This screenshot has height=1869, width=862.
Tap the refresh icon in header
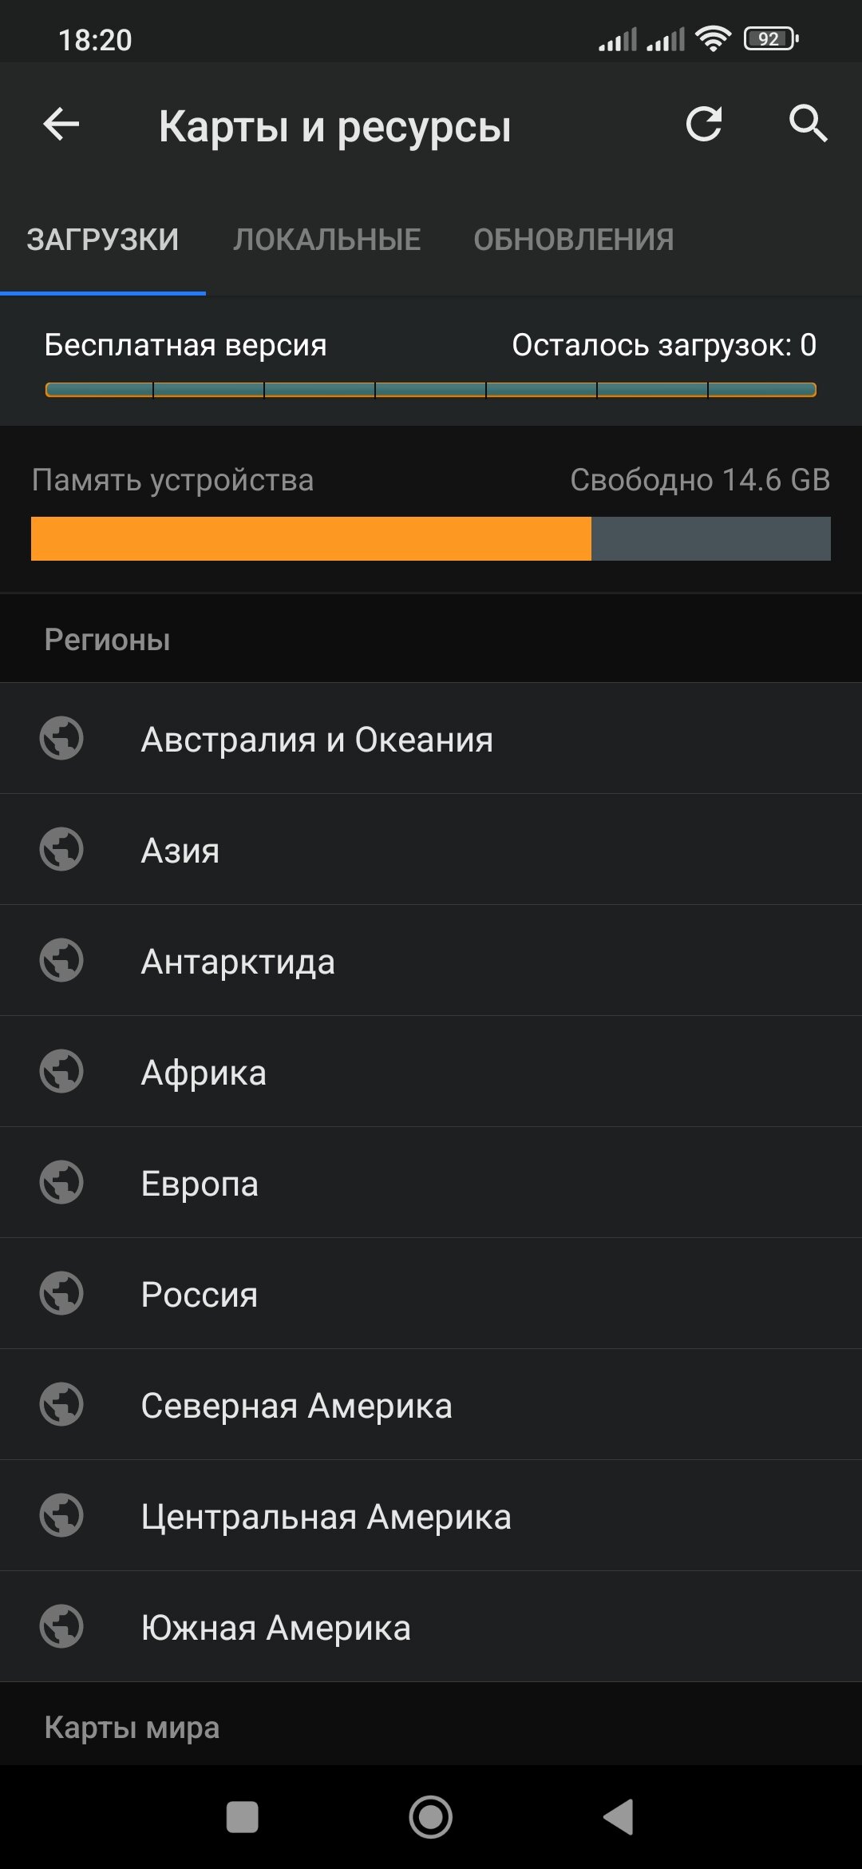[x=704, y=125]
